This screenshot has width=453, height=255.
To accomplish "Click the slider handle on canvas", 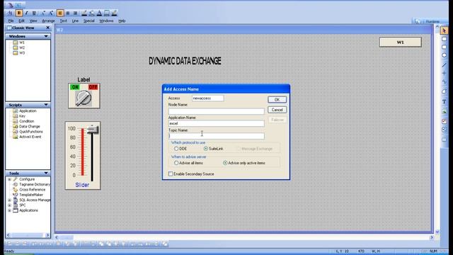I will pyautogui.click(x=93, y=130).
